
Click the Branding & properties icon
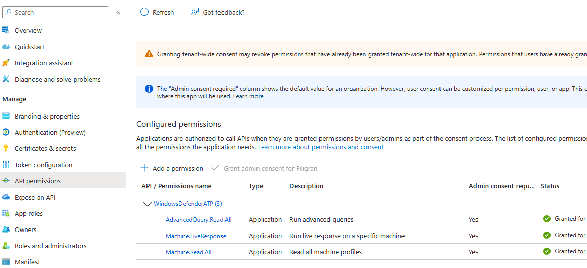[6, 116]
